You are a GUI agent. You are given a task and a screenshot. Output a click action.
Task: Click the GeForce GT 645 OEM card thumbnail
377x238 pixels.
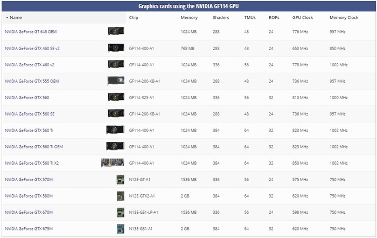[x=116, y=32]
